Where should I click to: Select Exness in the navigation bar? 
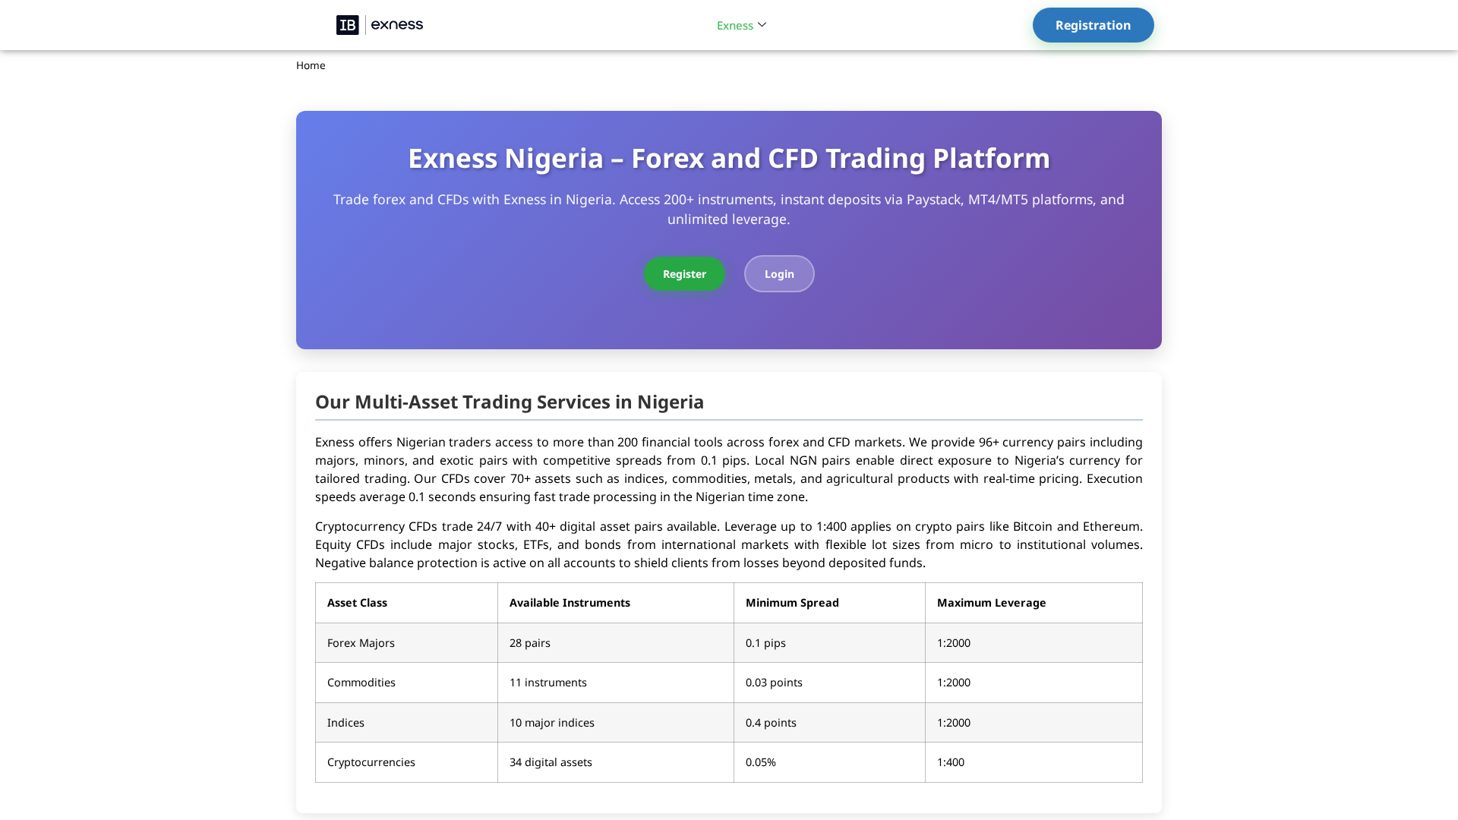736,25
